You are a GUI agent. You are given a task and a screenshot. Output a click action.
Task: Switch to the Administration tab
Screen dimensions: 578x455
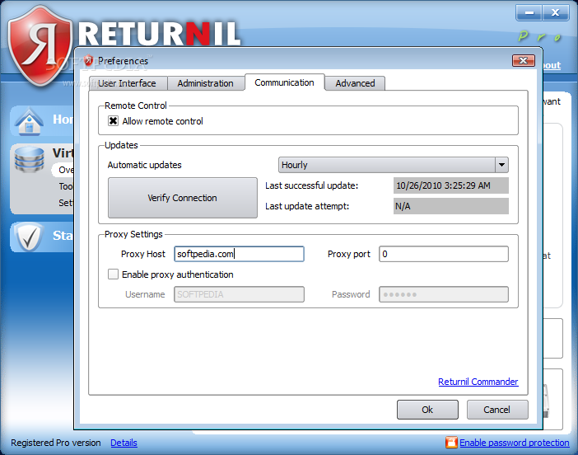click(205, 83)
